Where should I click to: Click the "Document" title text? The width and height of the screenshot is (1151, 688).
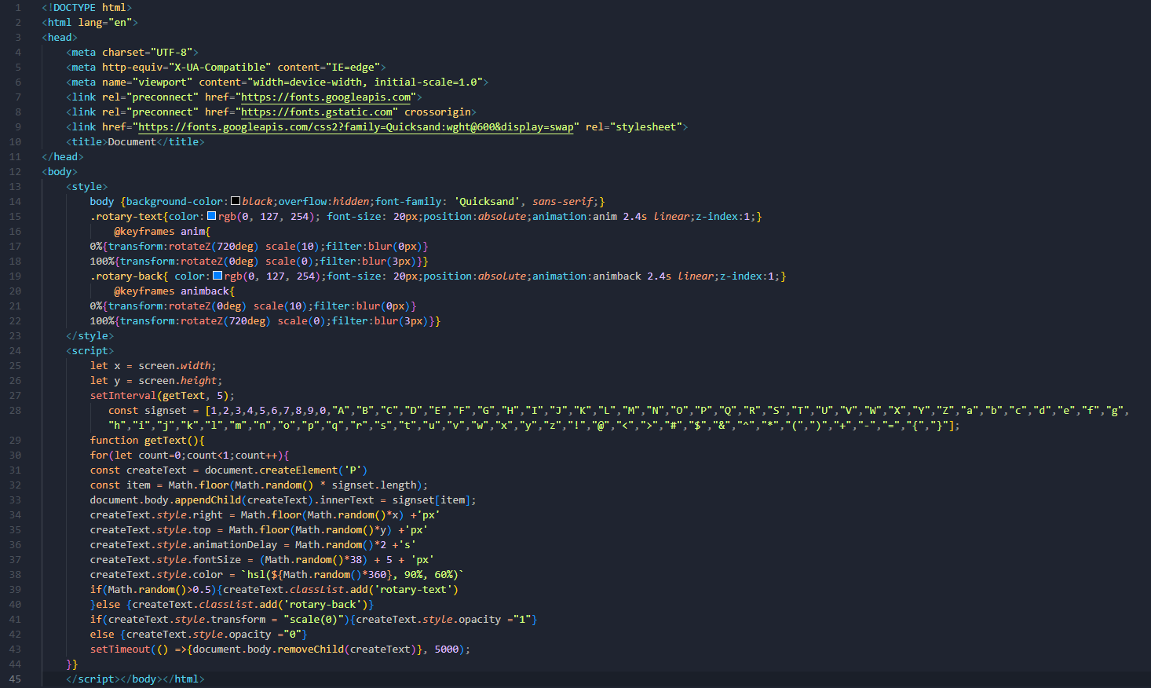[x=132, y=142]
